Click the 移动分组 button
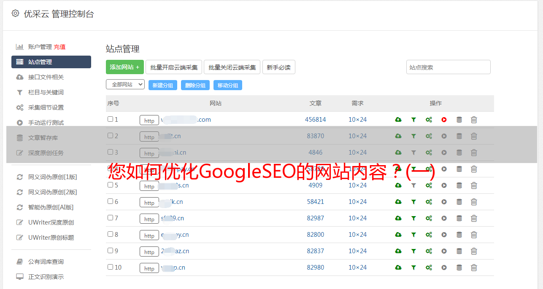Screen dimensions: 543x289 pos(228,85)
